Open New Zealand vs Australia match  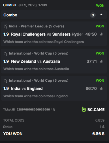(x=35, y=61)
